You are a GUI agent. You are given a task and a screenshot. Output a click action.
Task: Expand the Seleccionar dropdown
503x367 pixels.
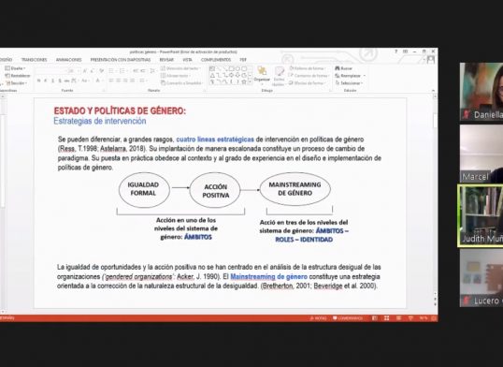click(x=349, y=83)
